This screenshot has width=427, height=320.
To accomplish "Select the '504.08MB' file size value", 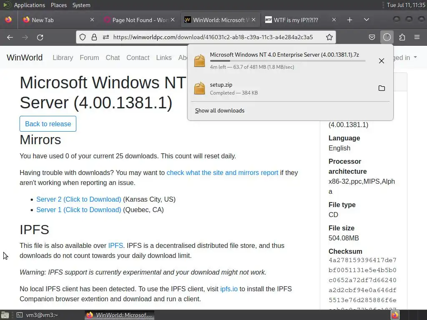I will pyautogui.click(x=344, y=238).
